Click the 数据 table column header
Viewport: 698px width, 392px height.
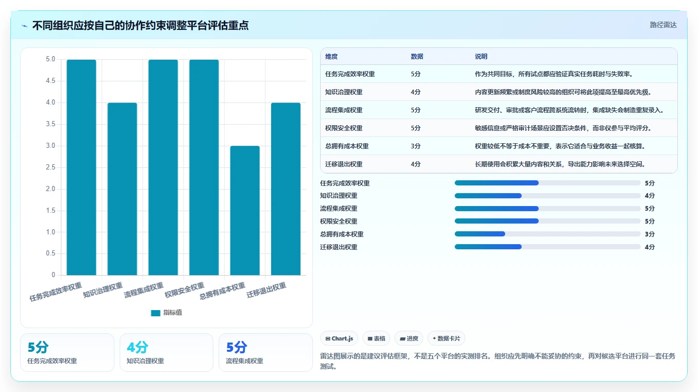point(417,57)
